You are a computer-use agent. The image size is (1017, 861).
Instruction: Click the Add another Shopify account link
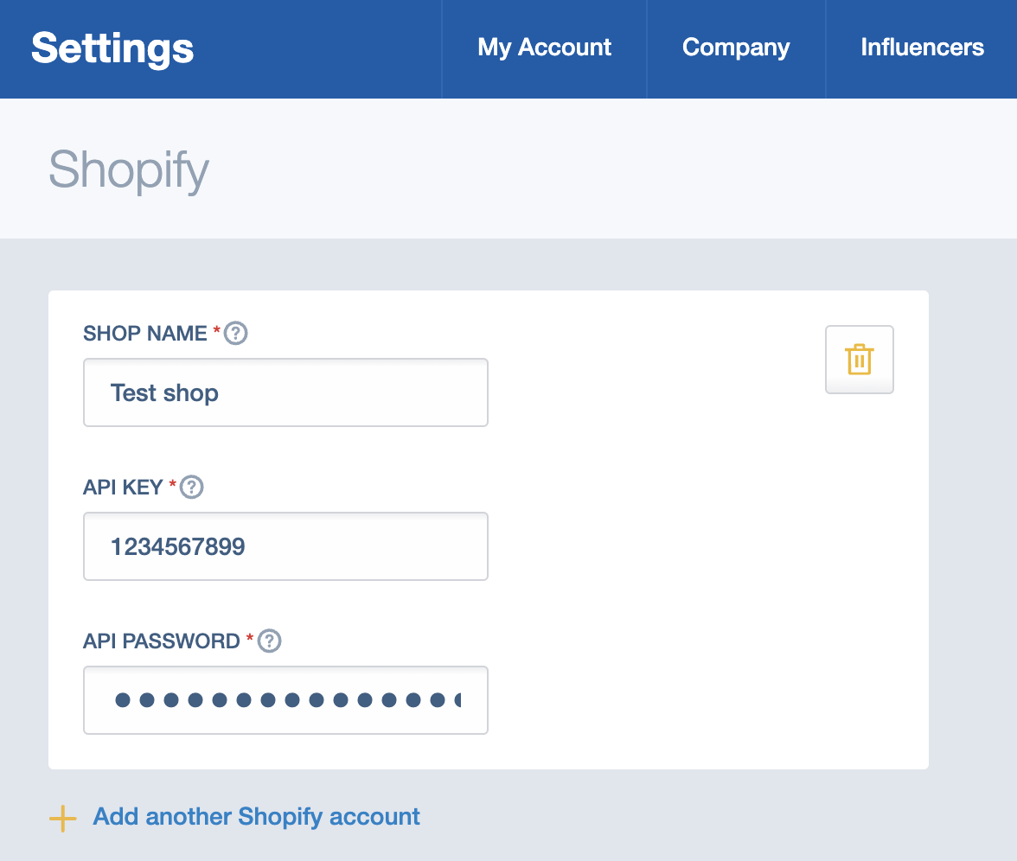pyautogui.click(x=254, y=816)
